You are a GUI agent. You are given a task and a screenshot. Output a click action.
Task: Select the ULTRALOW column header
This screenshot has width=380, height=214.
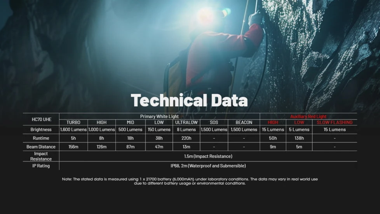pyautogui.click(x=187, y=123)
